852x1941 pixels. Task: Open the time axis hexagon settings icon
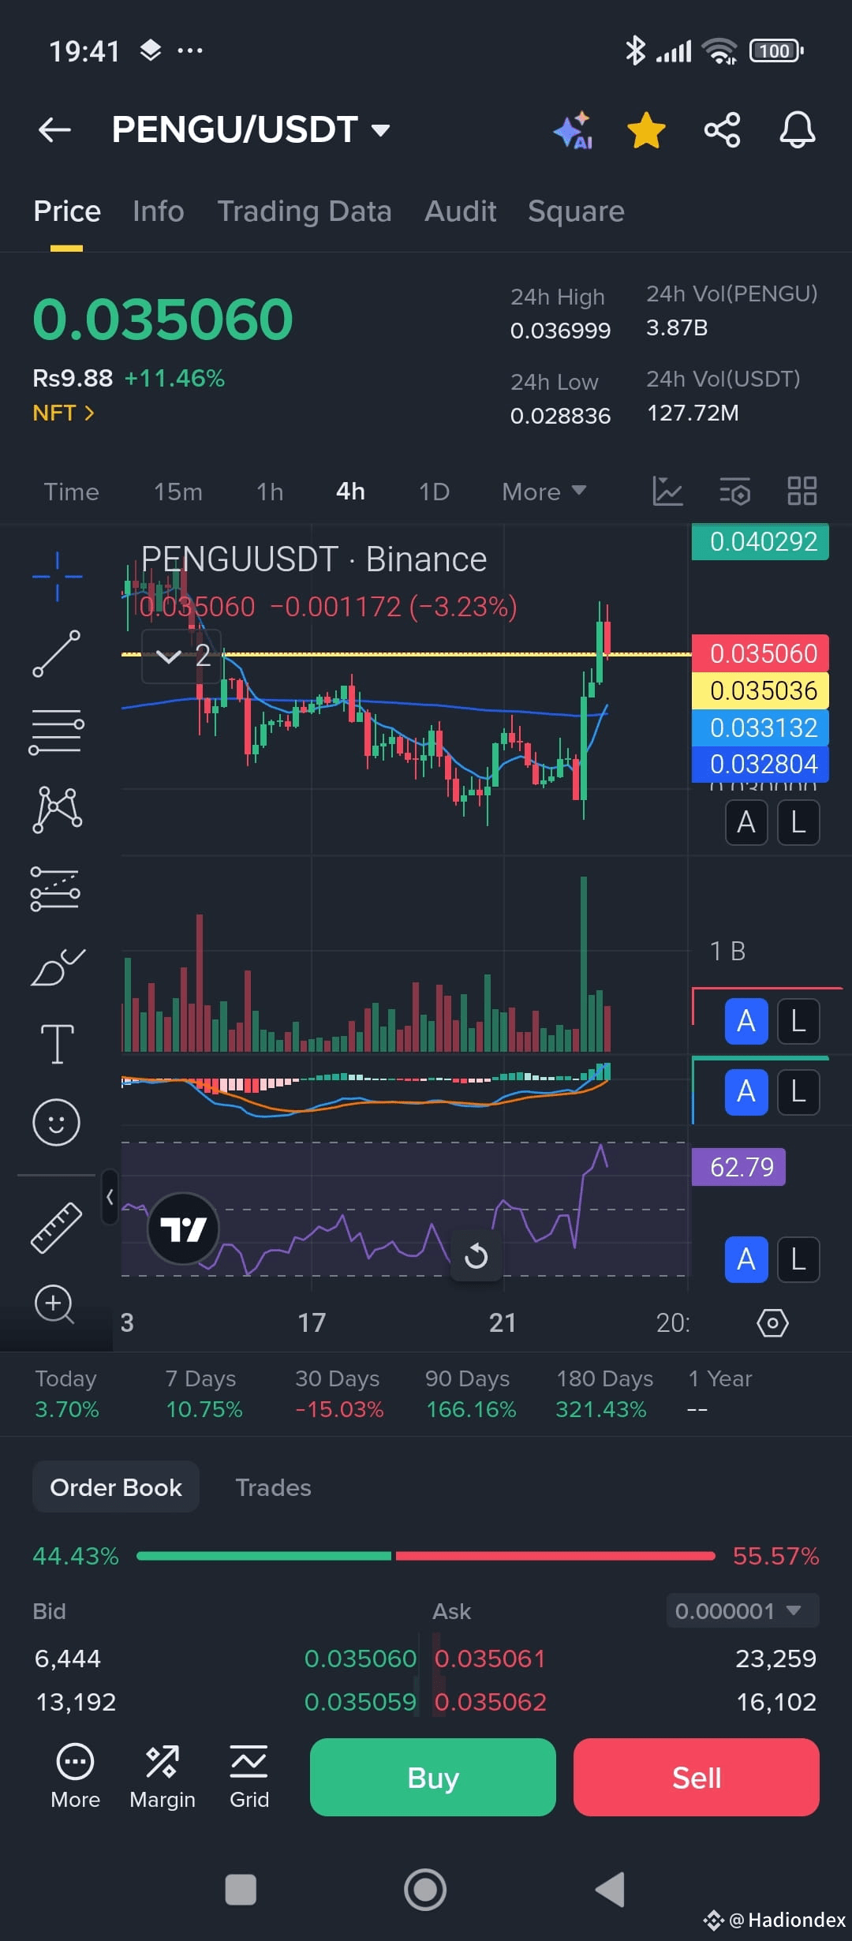(x=772, y=1322)
